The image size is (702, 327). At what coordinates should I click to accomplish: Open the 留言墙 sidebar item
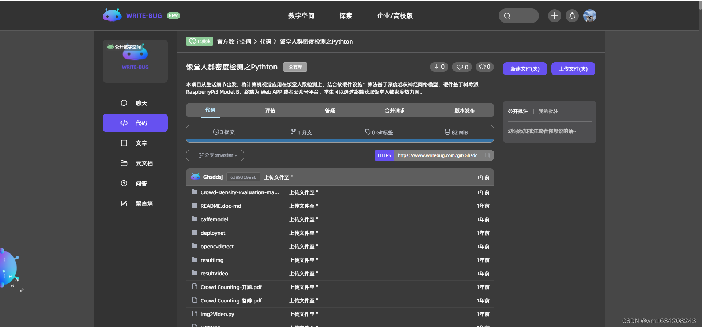point(135,203)
